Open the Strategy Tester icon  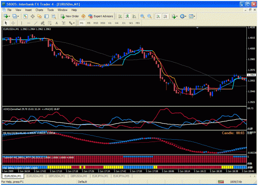(54, 16)
